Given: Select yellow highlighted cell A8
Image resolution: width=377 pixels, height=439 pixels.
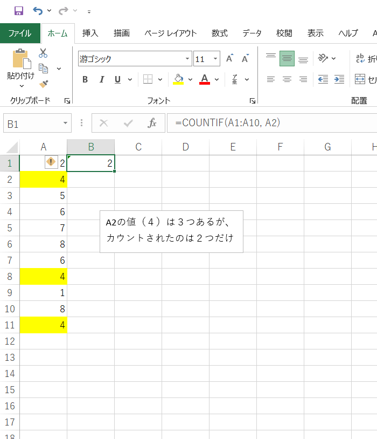Looking at the screenshot, I should click(x=43, y=277).
